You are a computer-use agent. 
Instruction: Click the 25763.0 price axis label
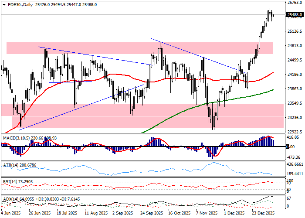click(x=295, y=3)
